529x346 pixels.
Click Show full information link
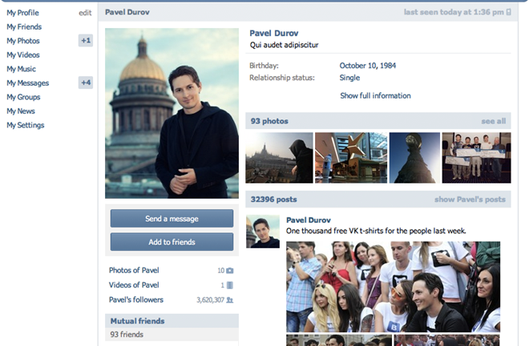pos(375,96)
